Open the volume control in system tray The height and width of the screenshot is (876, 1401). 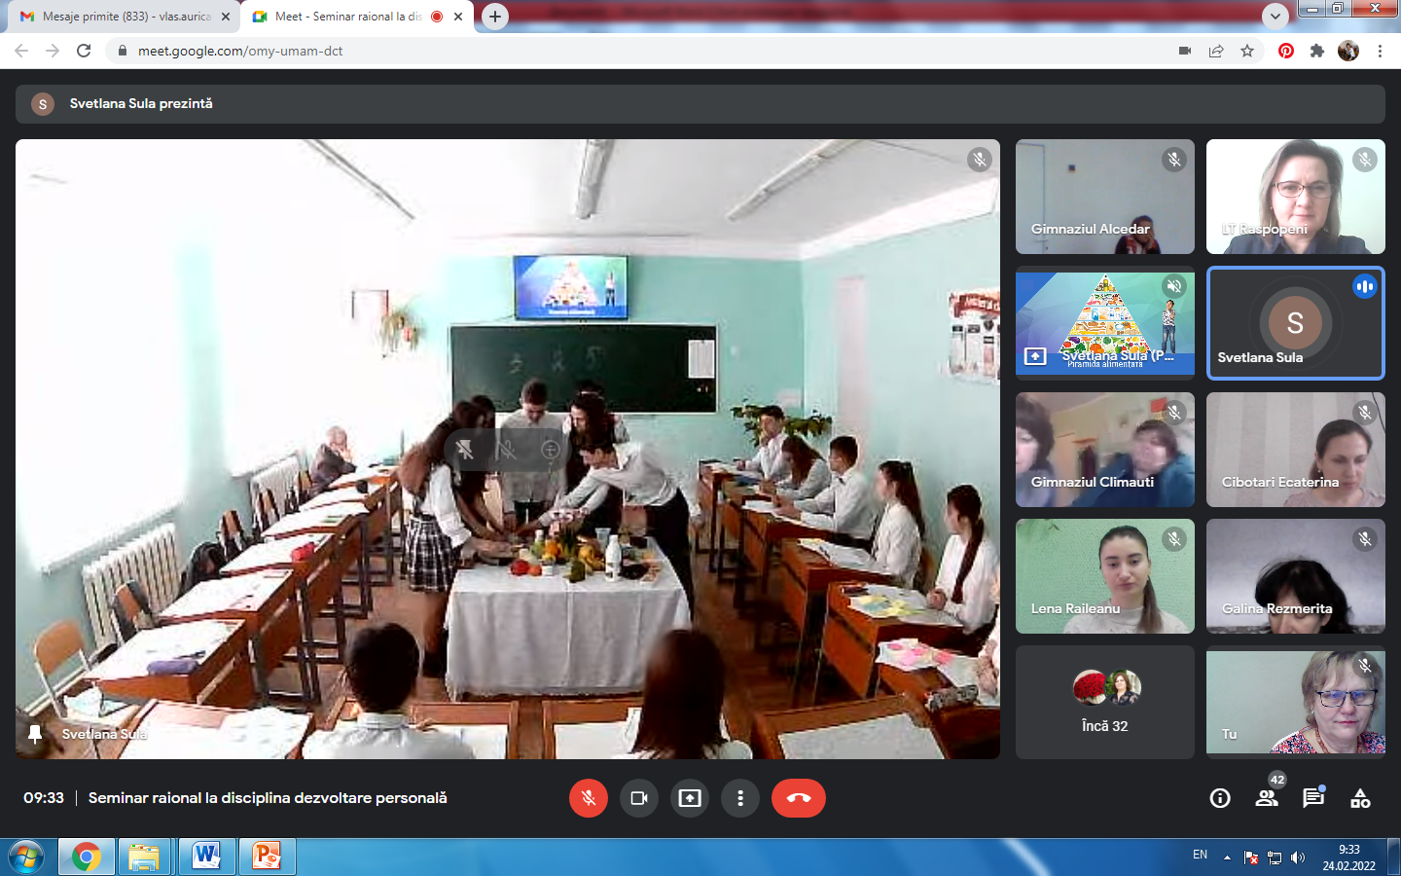coord(1297,858)
